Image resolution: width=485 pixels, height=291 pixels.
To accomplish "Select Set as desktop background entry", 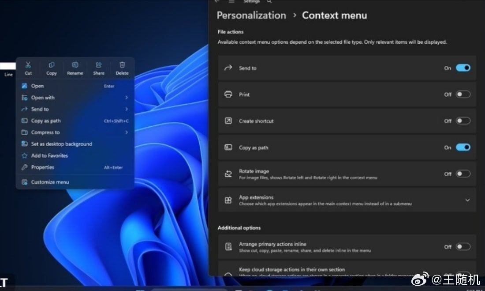I will point(75,144).
